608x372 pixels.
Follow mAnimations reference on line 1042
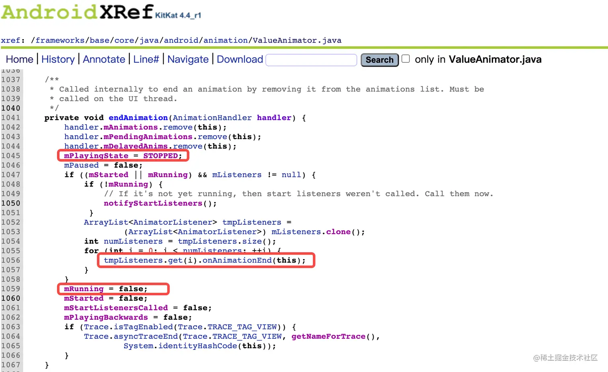pos(131,127)
